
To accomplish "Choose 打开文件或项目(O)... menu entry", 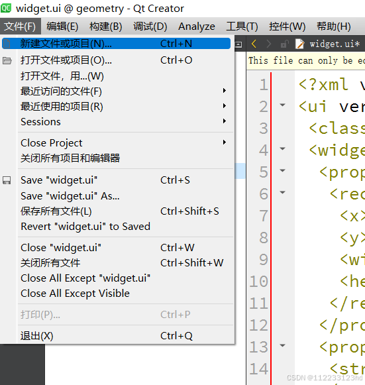I will coord(116,60).
